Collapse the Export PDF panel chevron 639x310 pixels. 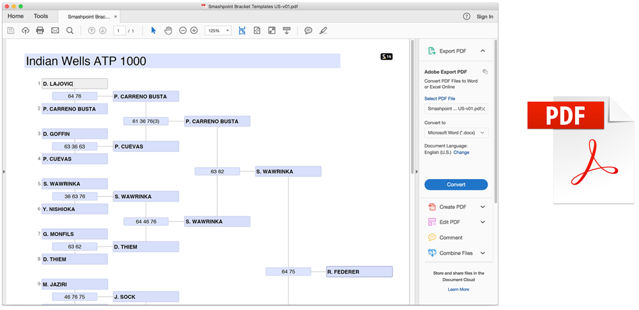coord(482,51)
